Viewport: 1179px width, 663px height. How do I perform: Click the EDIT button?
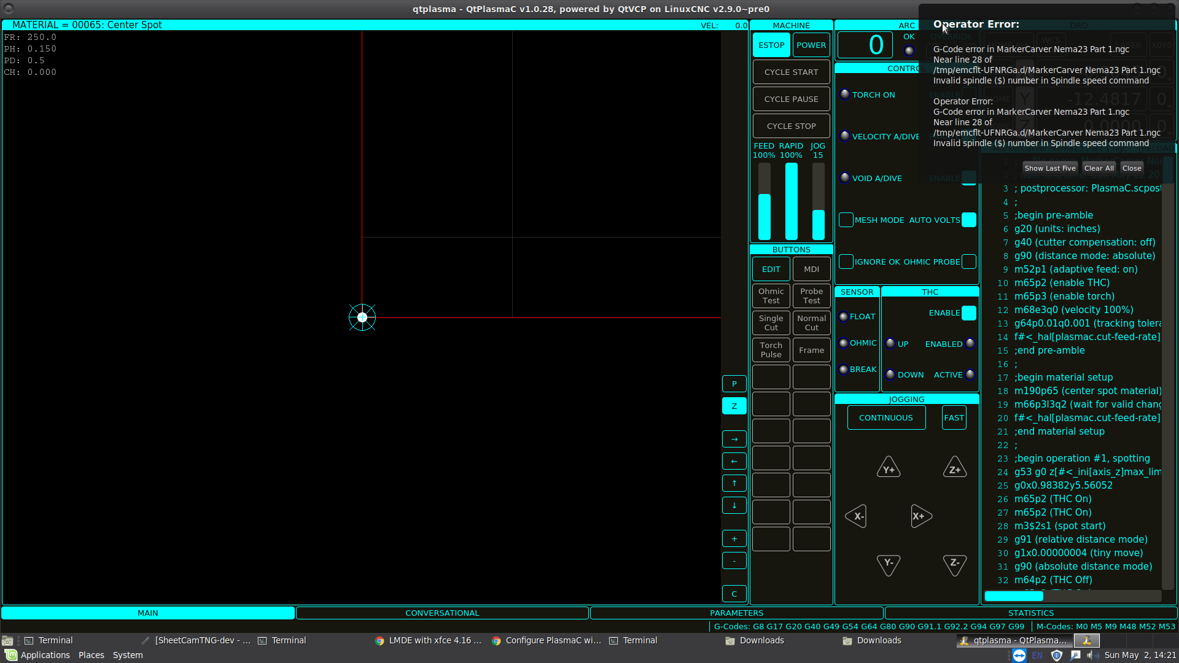tap(771, 269)
